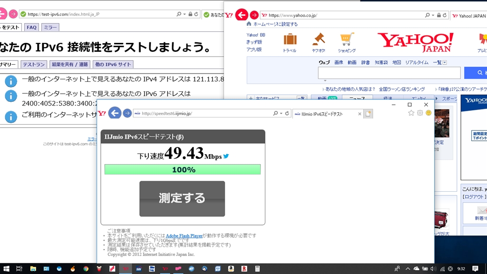This screenshot has height=274, width=487.
Task: Click the back arrow in IIJmio window
Action: 115,113
